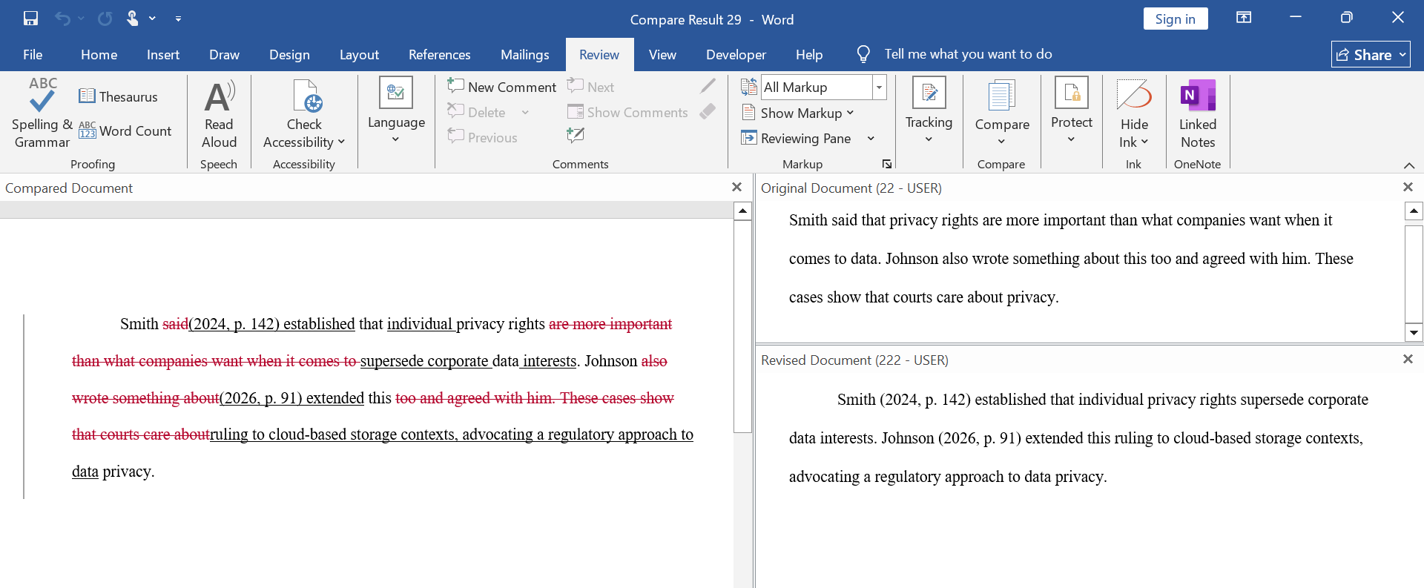
Task: Switch to the References tab
Action: 439,54
